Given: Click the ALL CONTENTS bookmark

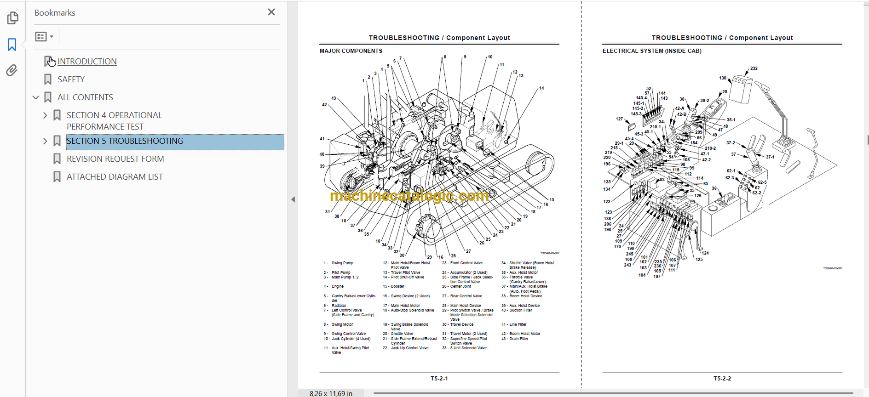Looking at the screenshot, I should (x=85, y=97).
